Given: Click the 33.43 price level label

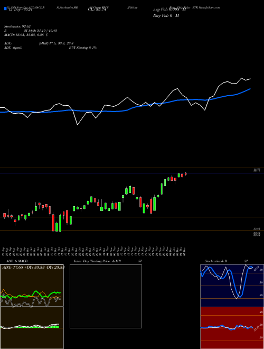Looking at the screenshot, I should 257,228.
